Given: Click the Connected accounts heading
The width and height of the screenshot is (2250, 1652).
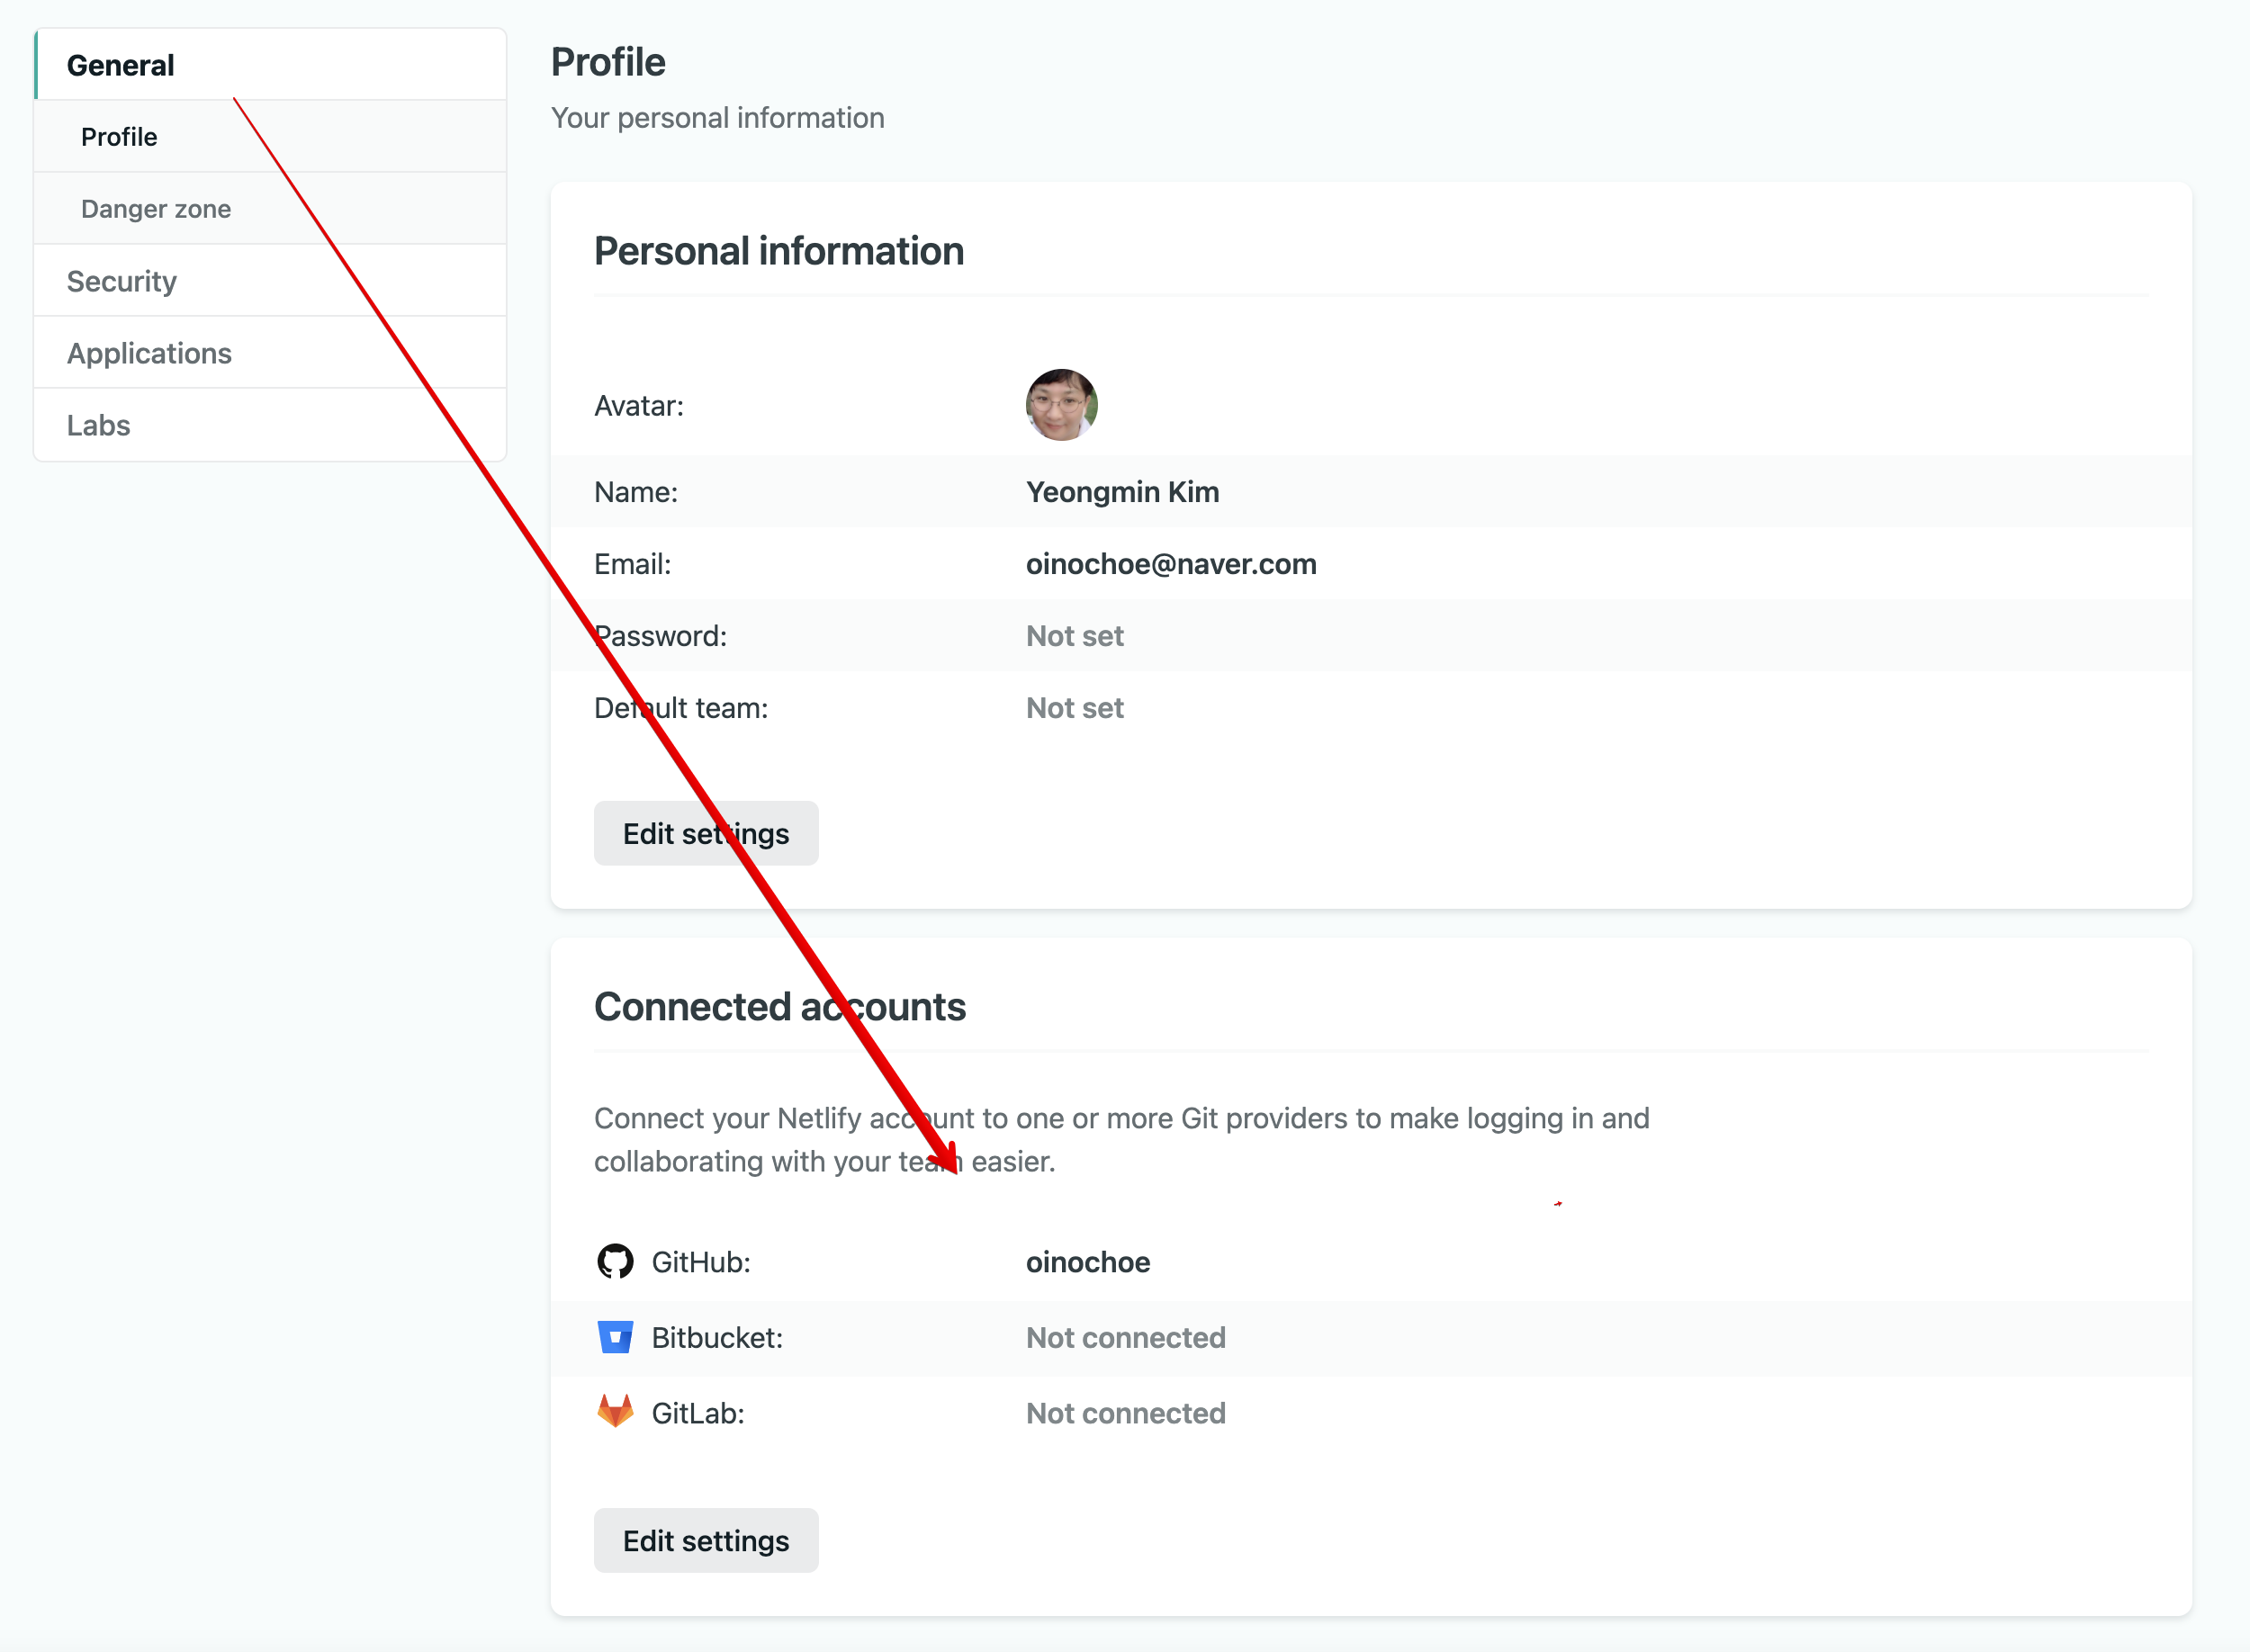Looking at the screenshot, I should (779, 1006).
